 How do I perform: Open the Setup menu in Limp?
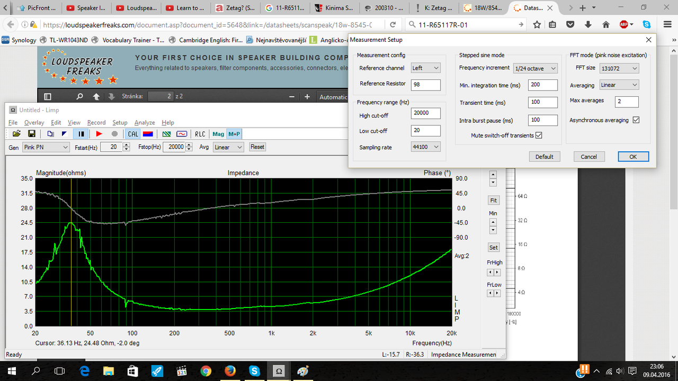click(x=120, y=123)
